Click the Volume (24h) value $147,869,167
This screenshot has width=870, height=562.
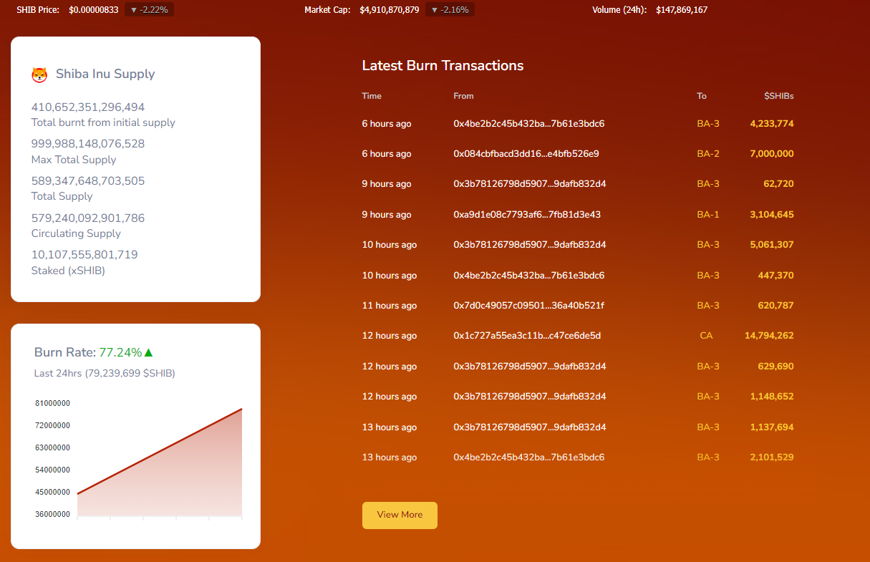[x=682, y=10]
